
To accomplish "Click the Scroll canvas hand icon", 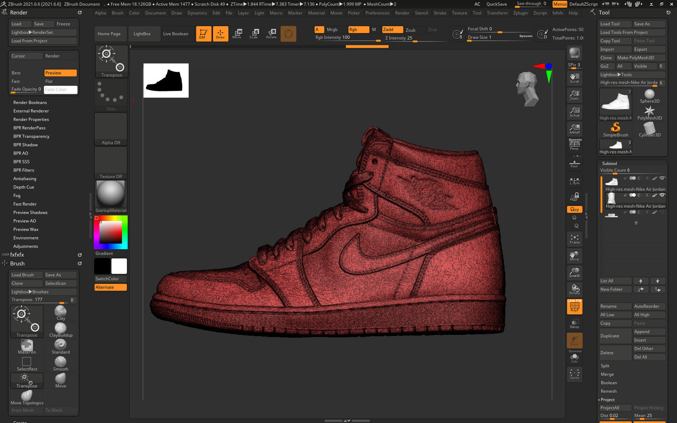I will [x=574, y=78].
